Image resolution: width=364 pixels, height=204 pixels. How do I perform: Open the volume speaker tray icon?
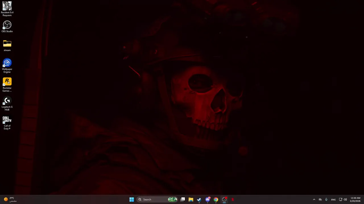pos(345,199)
